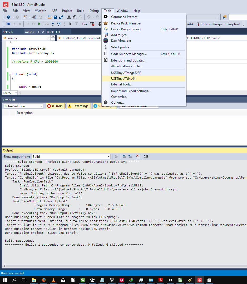Switch to the Blink LED tab

tap(53, 32)
